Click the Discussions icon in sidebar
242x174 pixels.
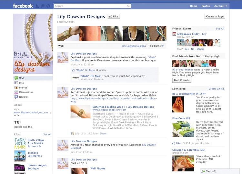[16, 92]
